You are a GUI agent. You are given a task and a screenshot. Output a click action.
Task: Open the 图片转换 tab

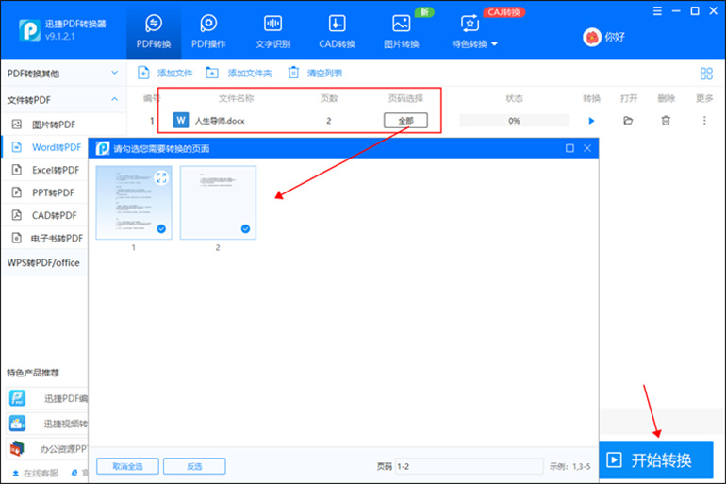[402, 31]
